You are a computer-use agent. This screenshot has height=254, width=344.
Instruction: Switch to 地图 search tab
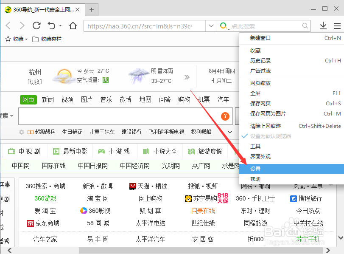pyautogui.click(x=145, y=99)
